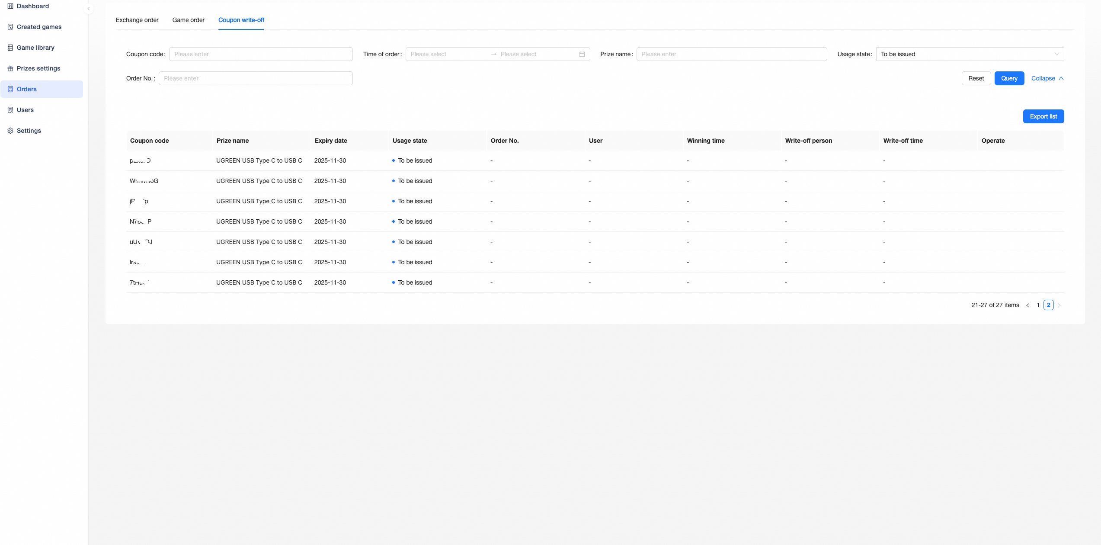Focus the Prize name input field

click(732, 54)
